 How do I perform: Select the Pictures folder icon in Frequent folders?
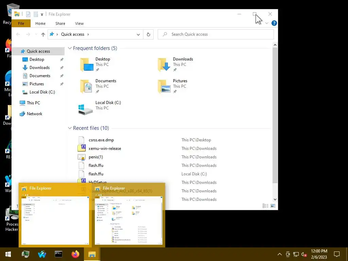tap(164, 86)
